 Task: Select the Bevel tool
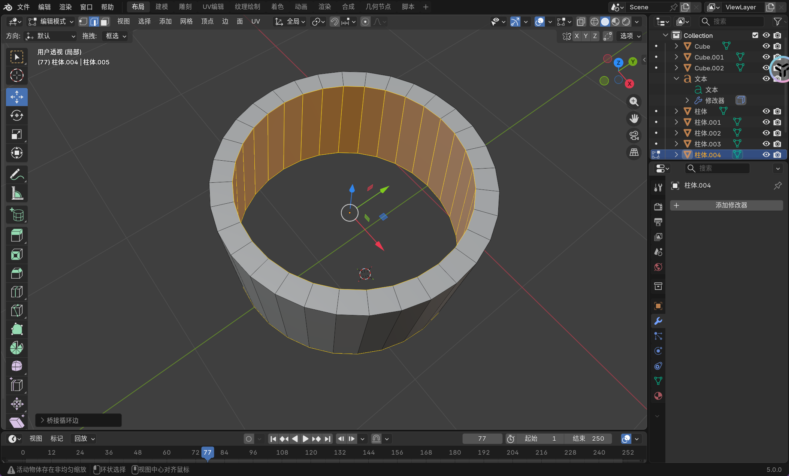click(16, 273)
